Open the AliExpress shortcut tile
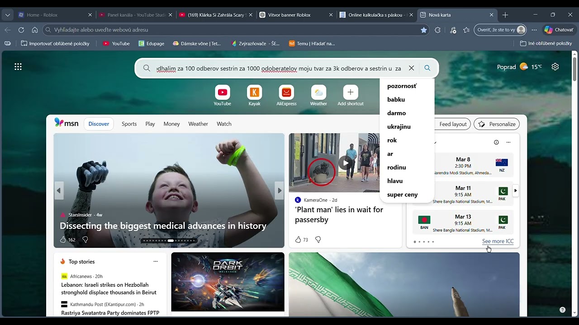Image resolution: width=579 pixels, height=325 pixels. (286, 96)
